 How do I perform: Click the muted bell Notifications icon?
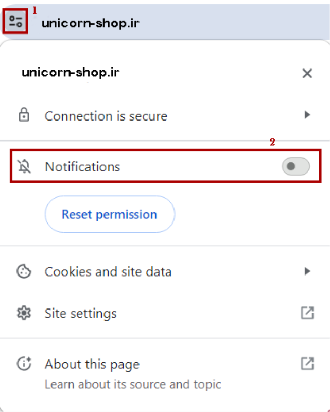(24, 167)
